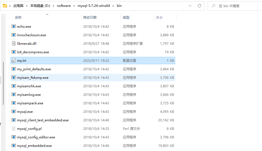This screenshot has width=262, height=151.
Task: Click the mysql.exe file icon
Action: point(14,111)
